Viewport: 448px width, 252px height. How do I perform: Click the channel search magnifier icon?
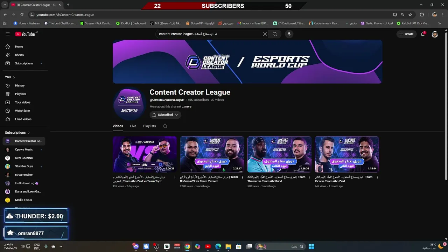point(165,126)
